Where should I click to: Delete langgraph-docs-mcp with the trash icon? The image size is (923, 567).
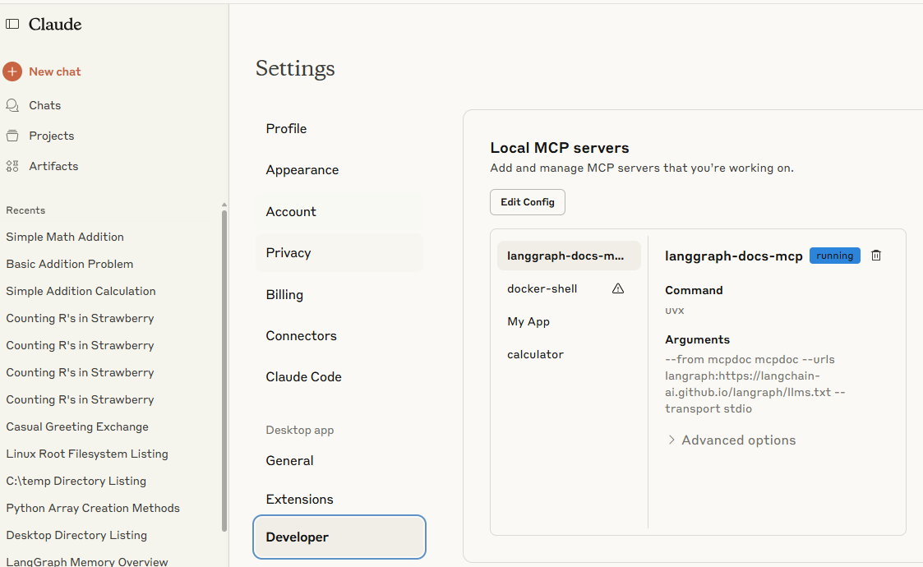tap(876, 256)
